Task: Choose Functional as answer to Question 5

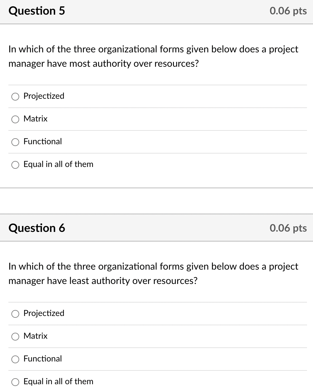Action: 15,142
